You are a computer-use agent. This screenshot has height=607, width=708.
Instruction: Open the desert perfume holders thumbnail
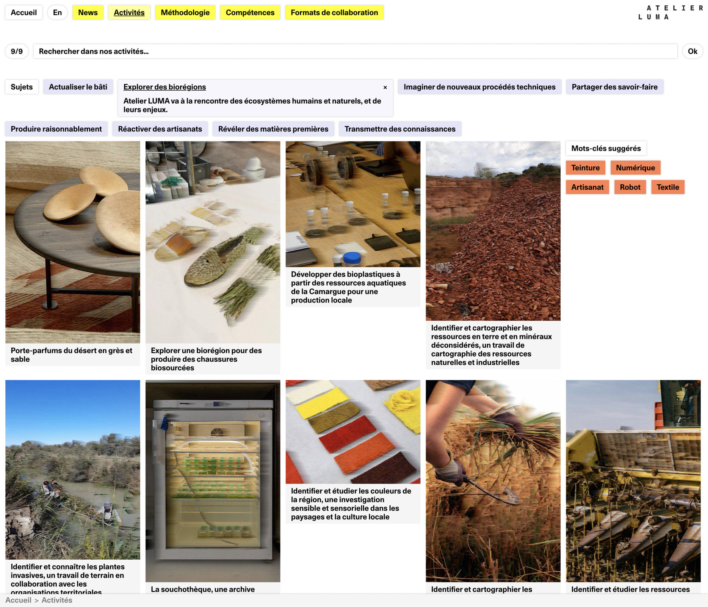click(72, 242)
